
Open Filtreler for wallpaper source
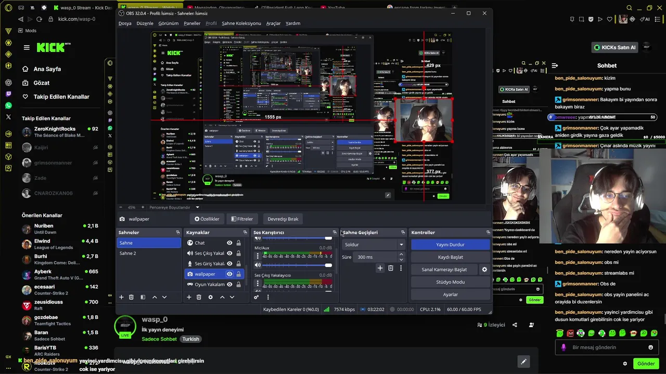tap(242, 219)
